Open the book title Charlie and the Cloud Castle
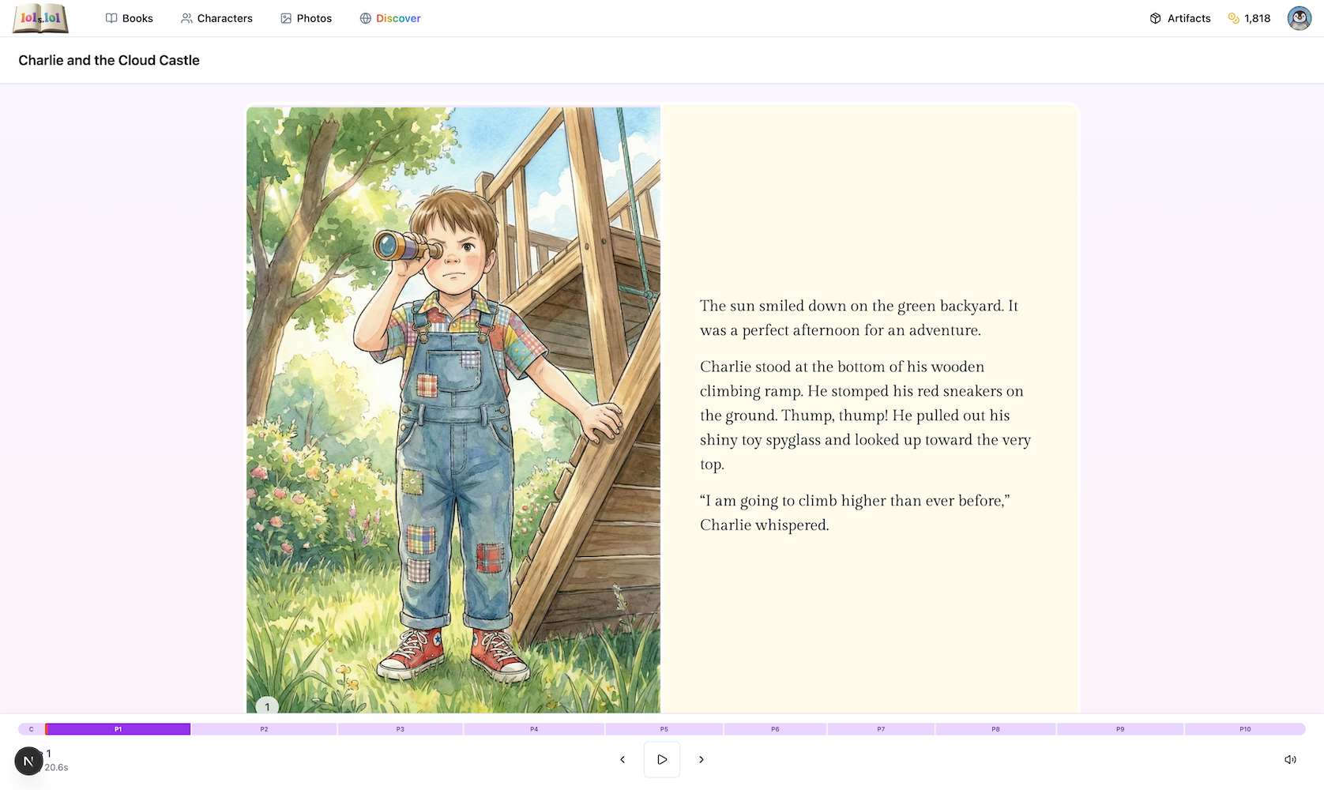The image size is (1324, 790). click(109, 60)
